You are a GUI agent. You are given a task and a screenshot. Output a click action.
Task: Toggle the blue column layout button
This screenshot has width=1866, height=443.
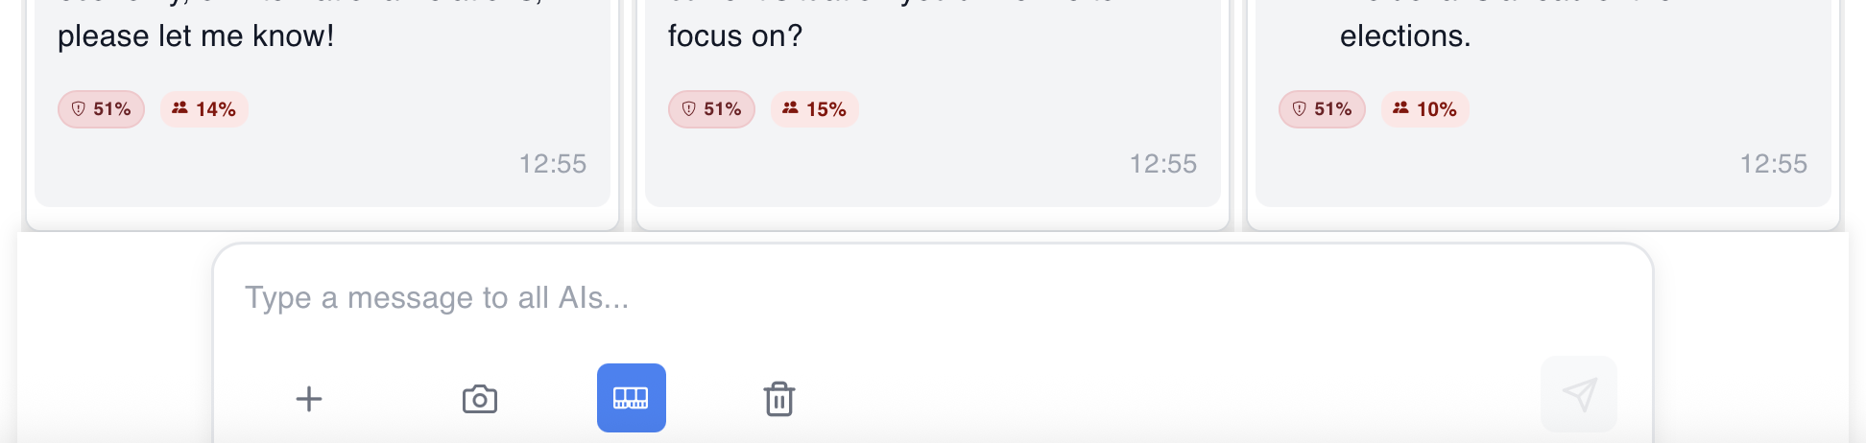pos(632,398)
